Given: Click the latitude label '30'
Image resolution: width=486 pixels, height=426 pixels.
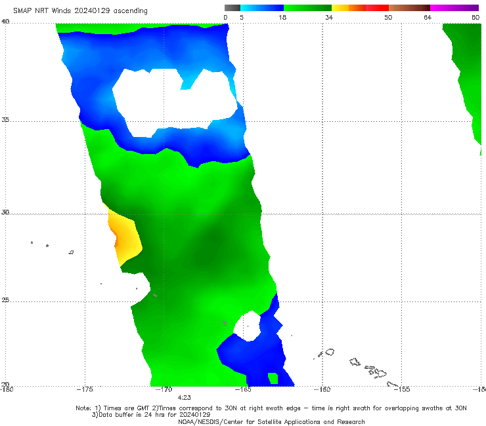Looking at the screenshot, I should click(5, 212).
